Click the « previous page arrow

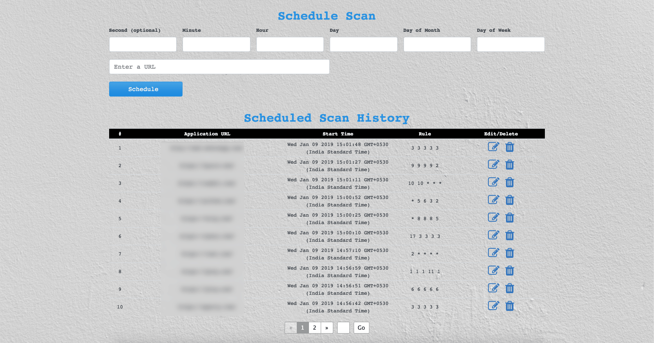click(290, 328)
